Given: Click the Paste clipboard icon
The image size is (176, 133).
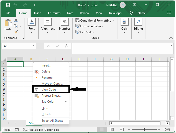Looking at the screenshot, I should (8, 23).
